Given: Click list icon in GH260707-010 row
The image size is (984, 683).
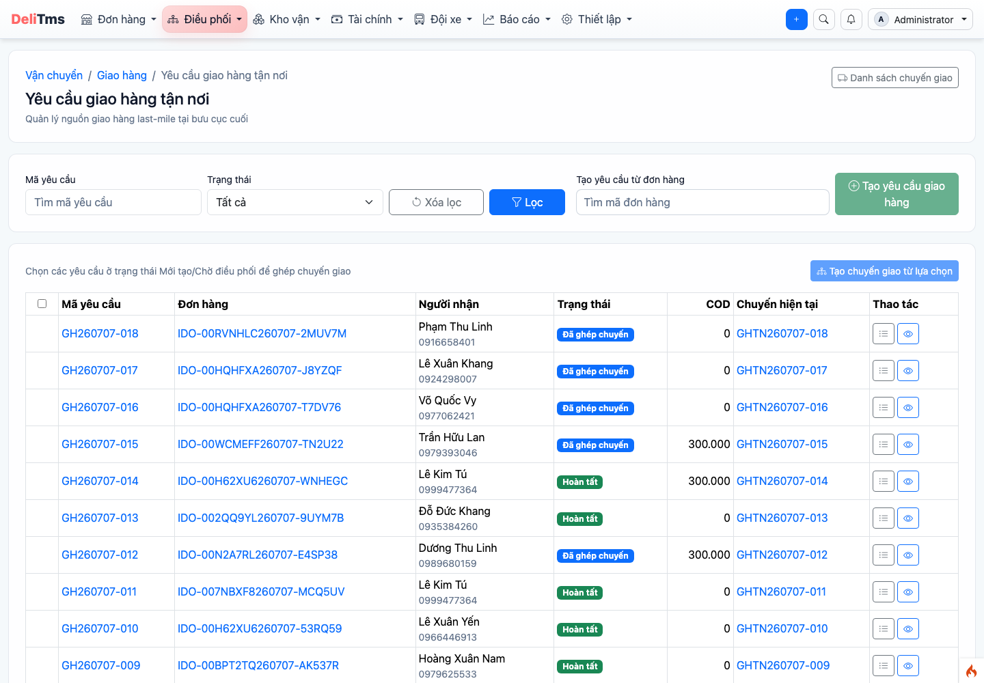Looking at the screenshot, I should [x=884, y=629].
